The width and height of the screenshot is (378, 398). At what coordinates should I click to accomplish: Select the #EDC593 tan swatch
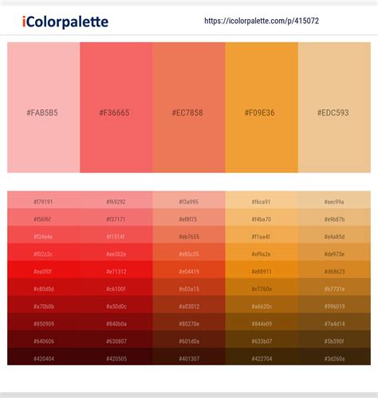[334, 108]
